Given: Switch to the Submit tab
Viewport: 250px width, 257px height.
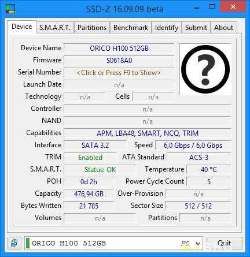Looking at the screenshot, I should coord(196,28).
